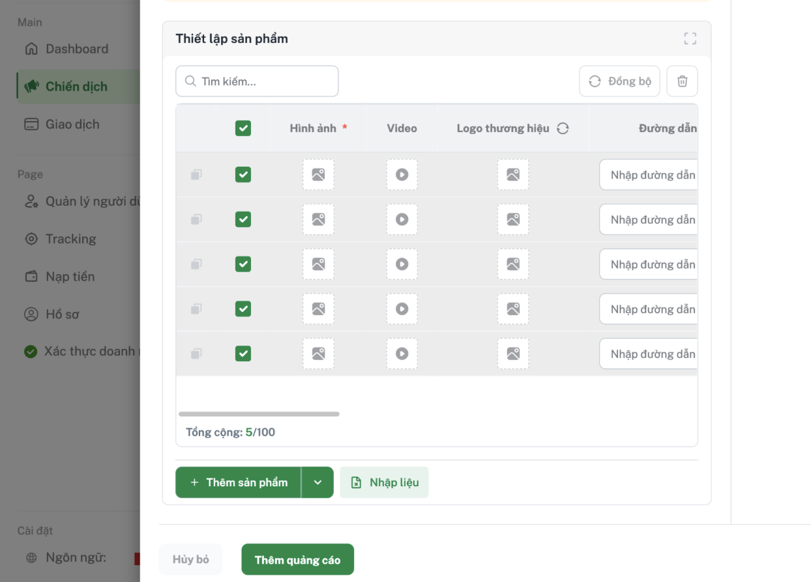Screen dimensions: 811x582
Task: Click the trash delete icon
Action: coord(682,81)
